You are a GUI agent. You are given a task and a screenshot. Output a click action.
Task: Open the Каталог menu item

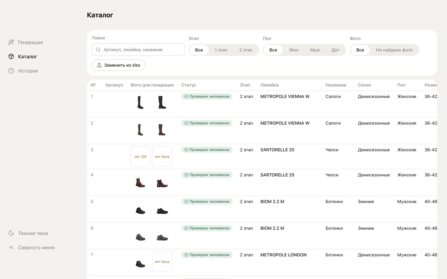coord(23,56)
